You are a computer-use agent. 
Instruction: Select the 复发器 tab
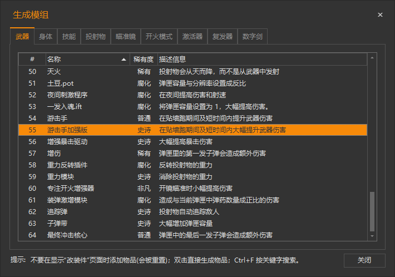click(223, 37)
